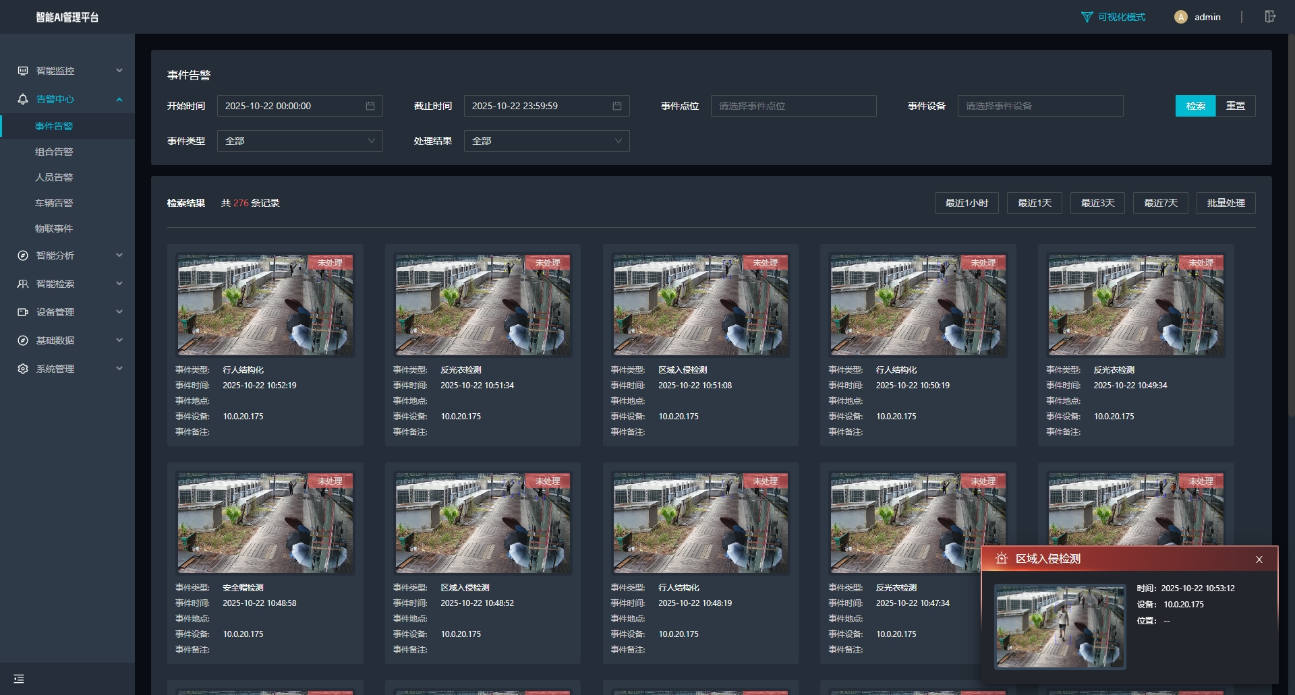Click the 检索 search button
Image resolution: width=1295 pixels, height=695 pixels.
(1196, 106)
